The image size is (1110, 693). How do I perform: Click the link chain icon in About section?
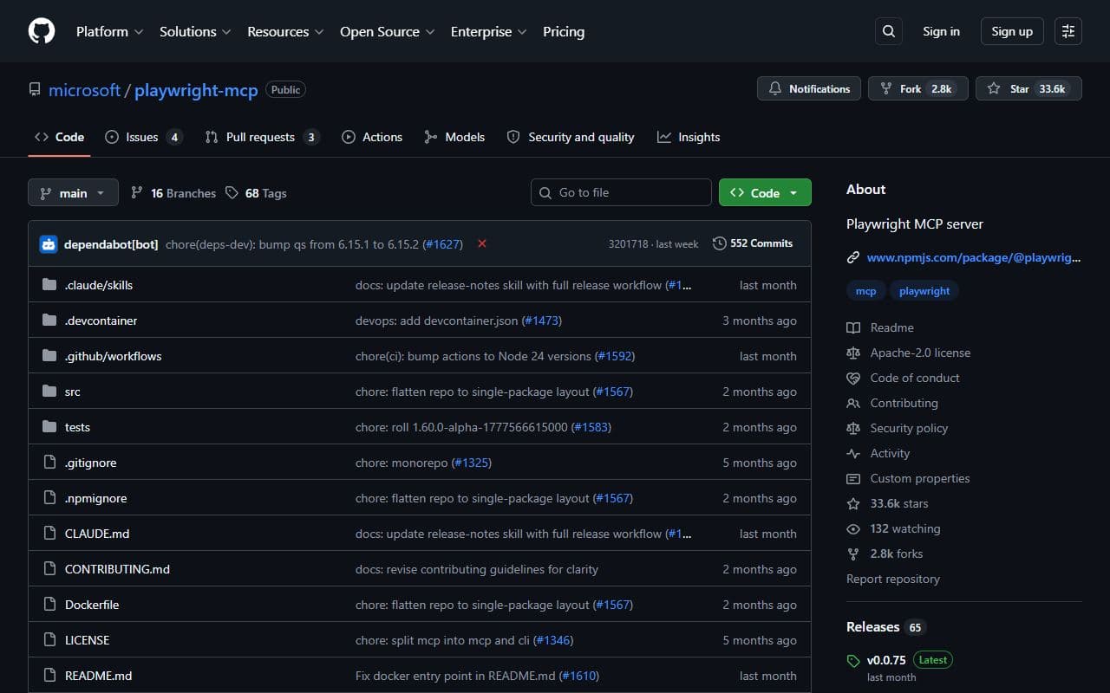[x=853, y=257]
